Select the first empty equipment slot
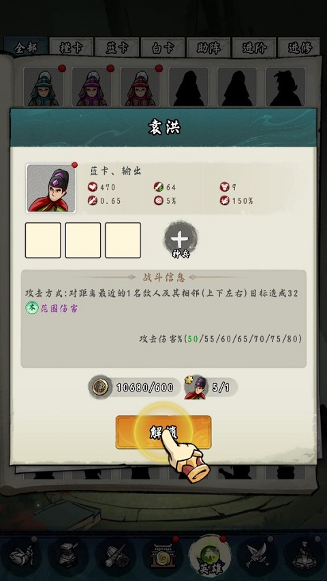This screenshot has height=581, width=327. coord(43,240)
